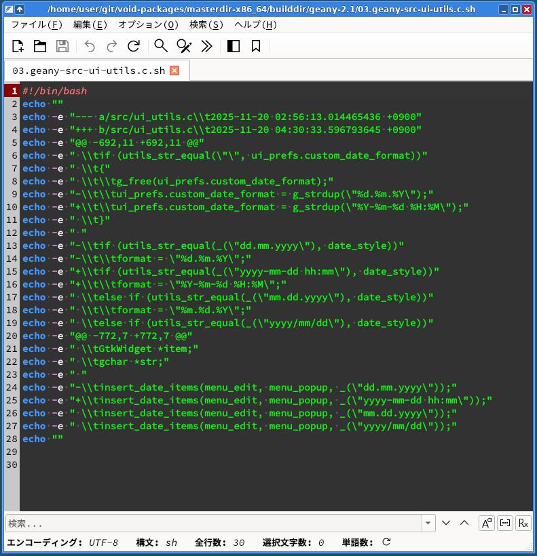Screen dimensions: 537x556
Task: Create a new file with toolbar icon
Action: [18, 46]
